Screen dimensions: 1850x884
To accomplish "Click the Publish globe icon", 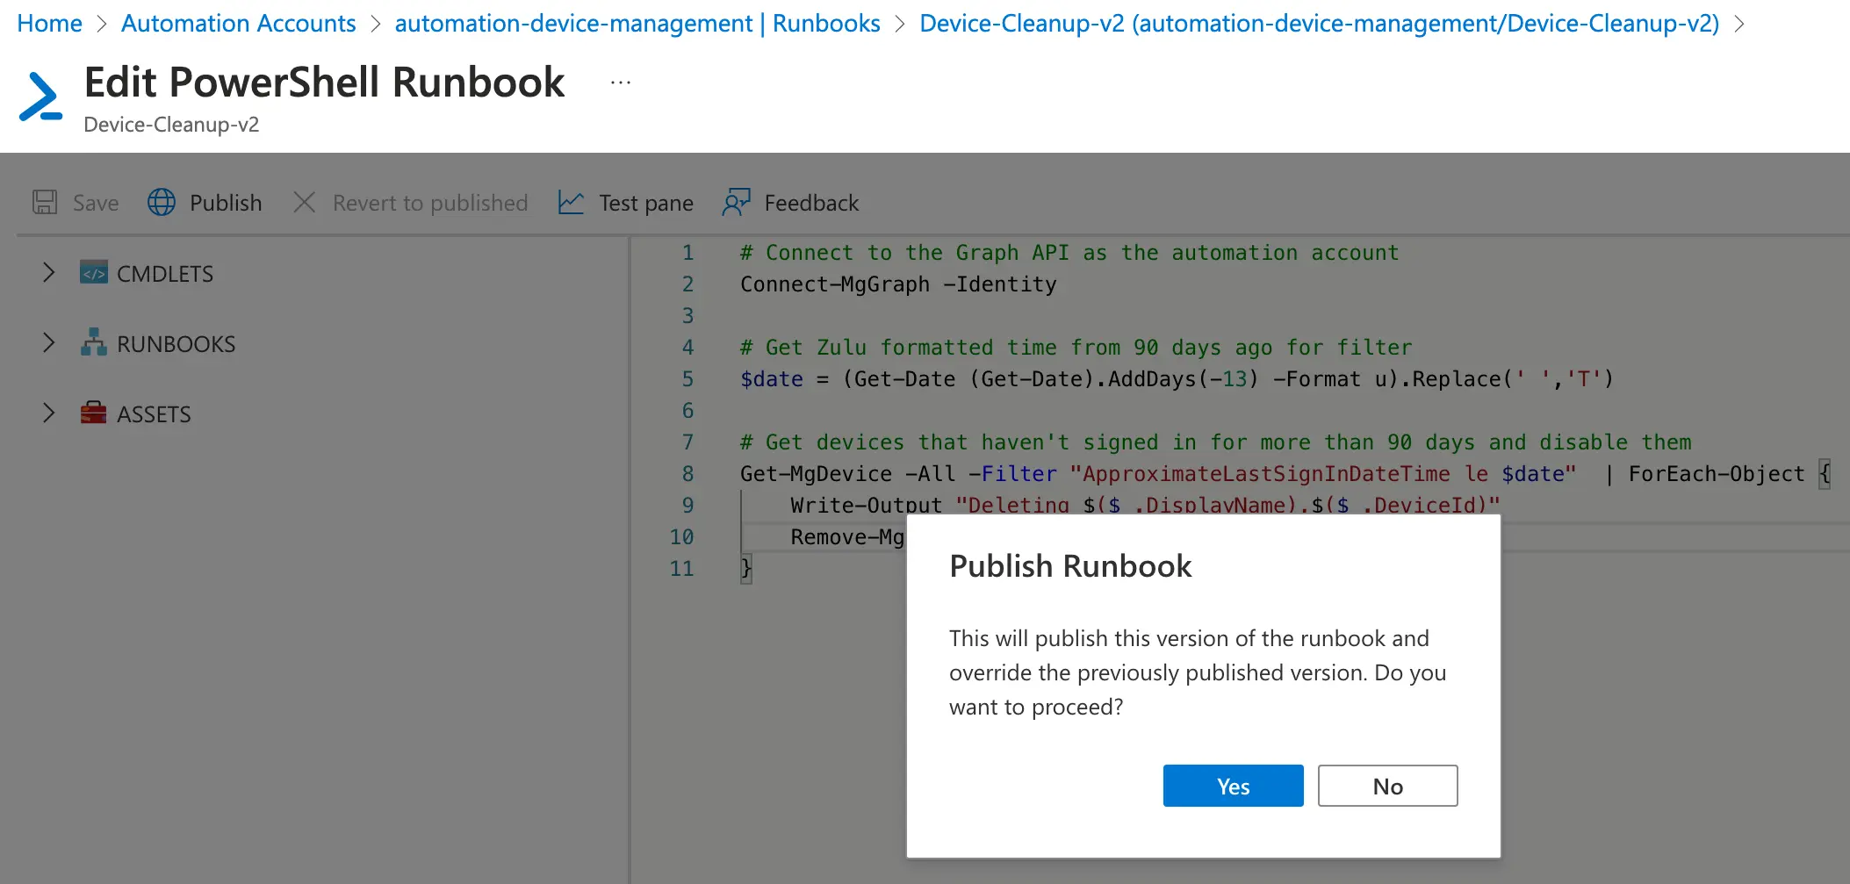I will click(162, 203).
